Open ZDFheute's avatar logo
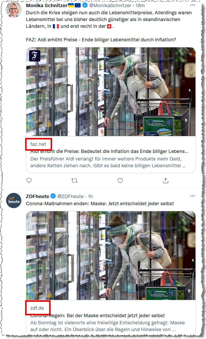This screenshot has width=206, height=339. tap(14, 200)
